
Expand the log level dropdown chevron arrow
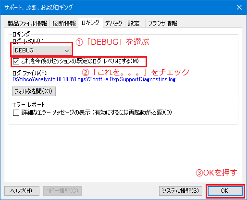coord(67,51)
